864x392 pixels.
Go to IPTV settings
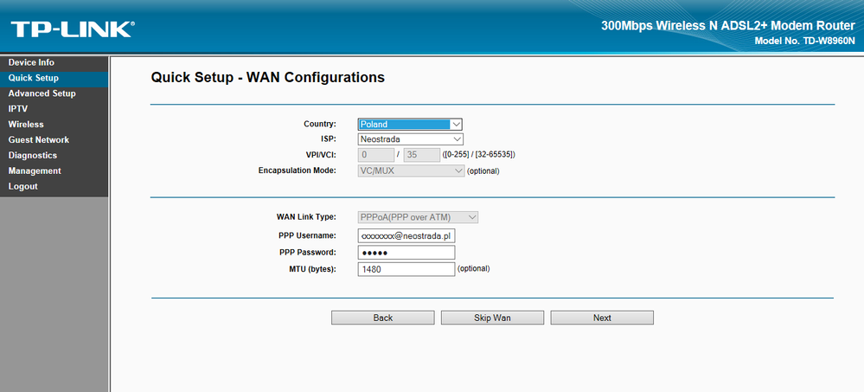(x=18, y=109)
